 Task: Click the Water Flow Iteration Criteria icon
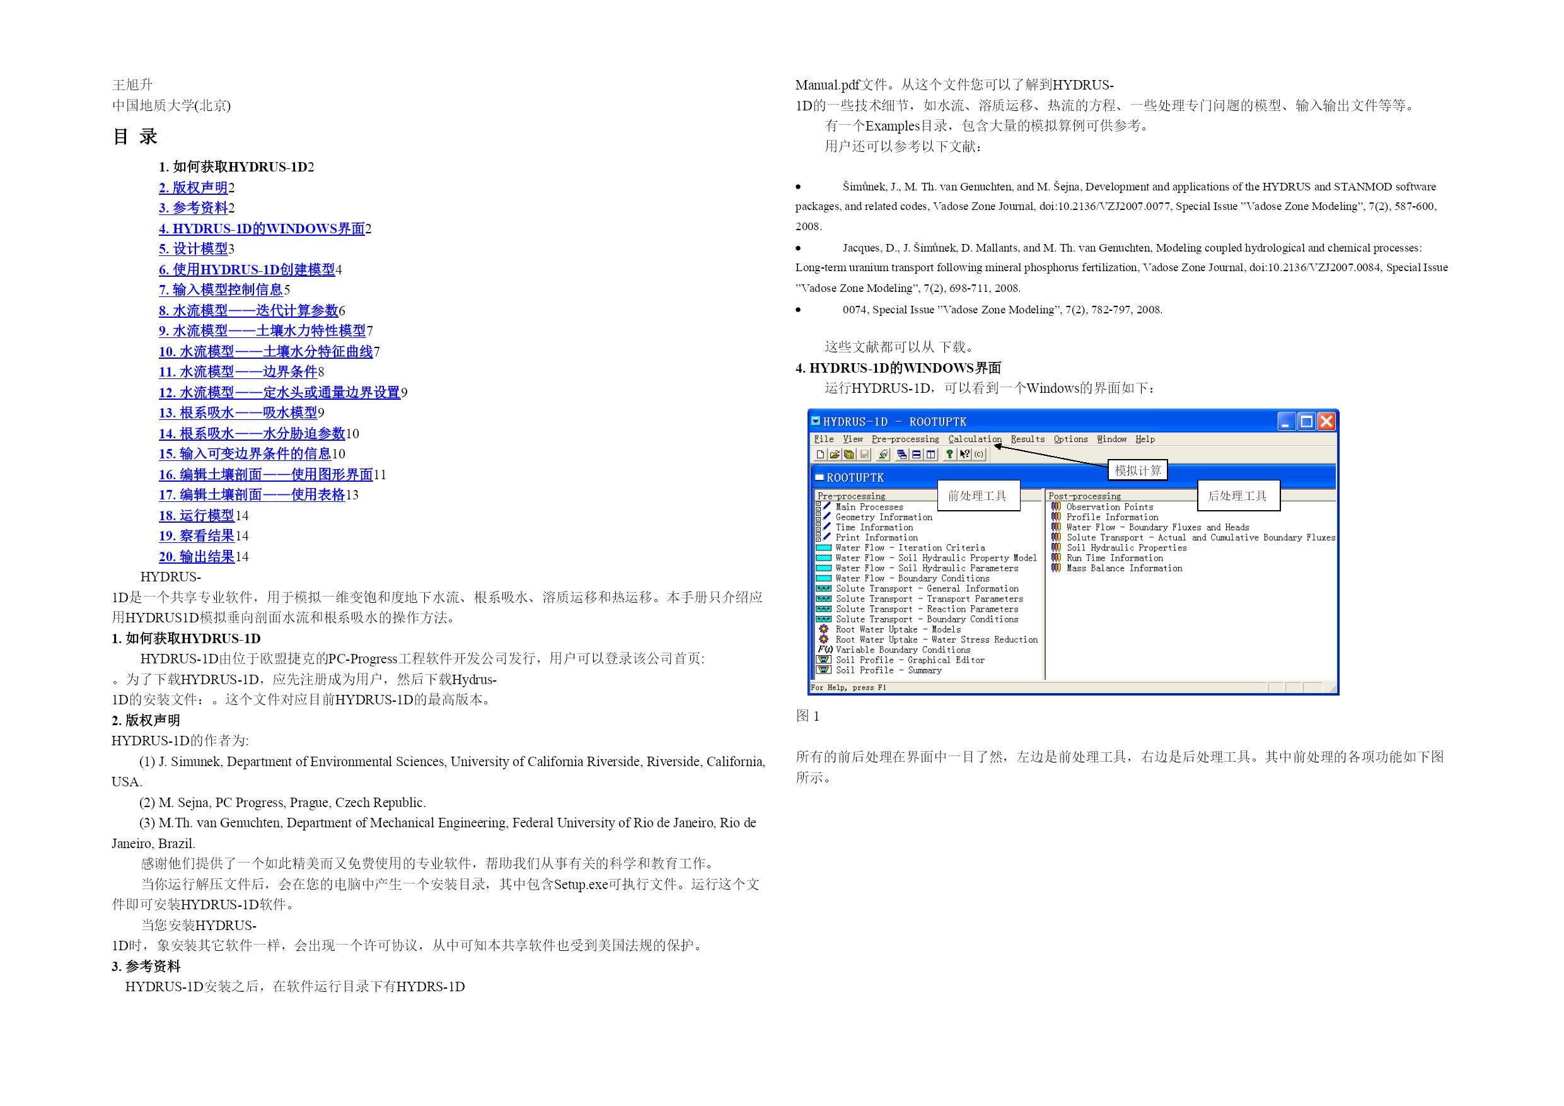823,548
